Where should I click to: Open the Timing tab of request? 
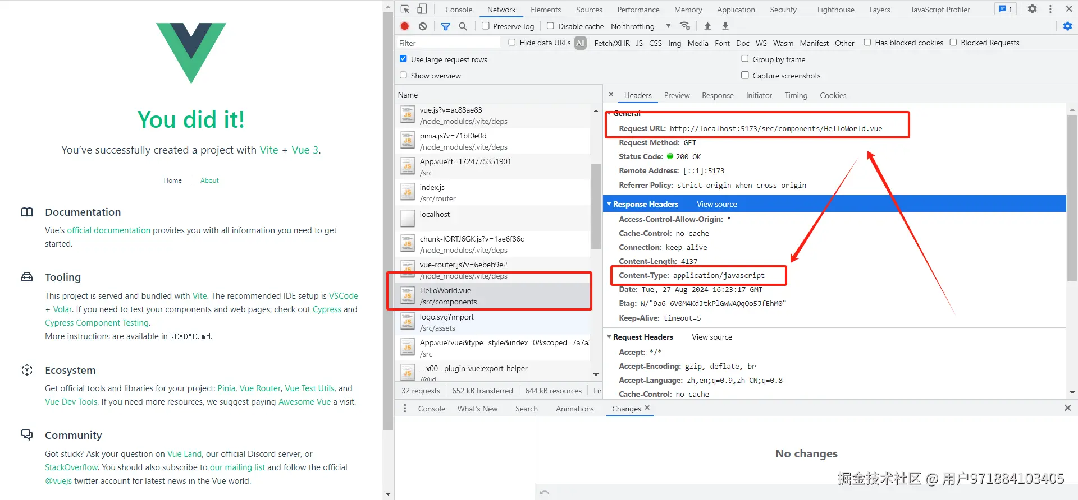coord(796,95)
